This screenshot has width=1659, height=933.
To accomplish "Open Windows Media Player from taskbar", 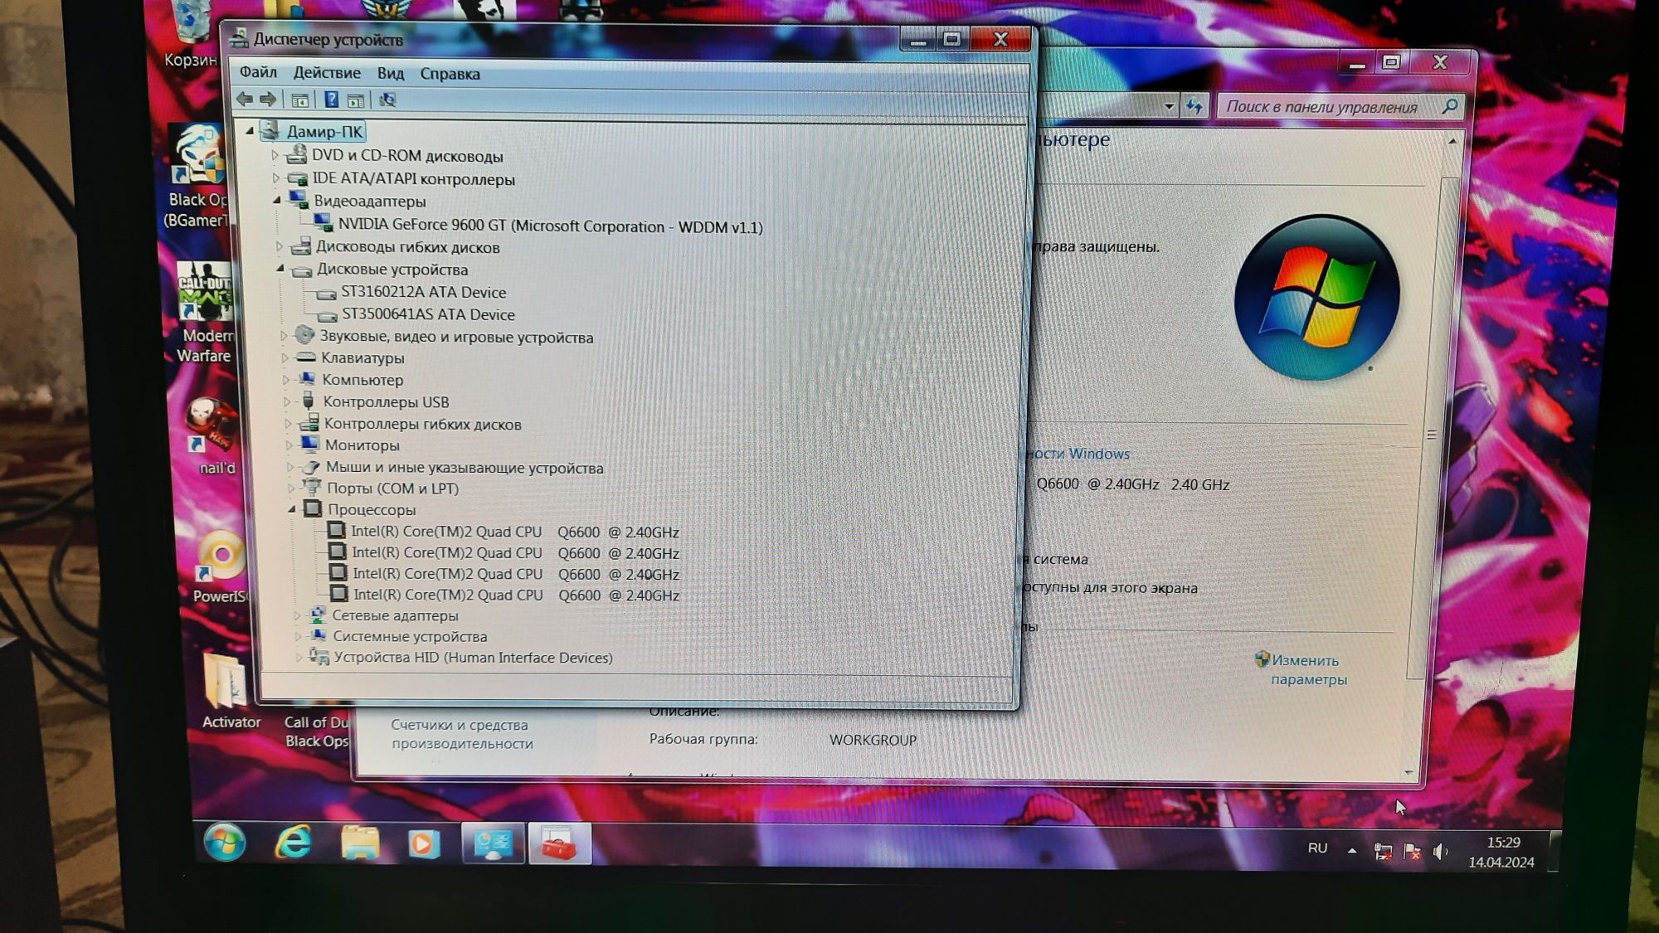I will tap(424, 844).
